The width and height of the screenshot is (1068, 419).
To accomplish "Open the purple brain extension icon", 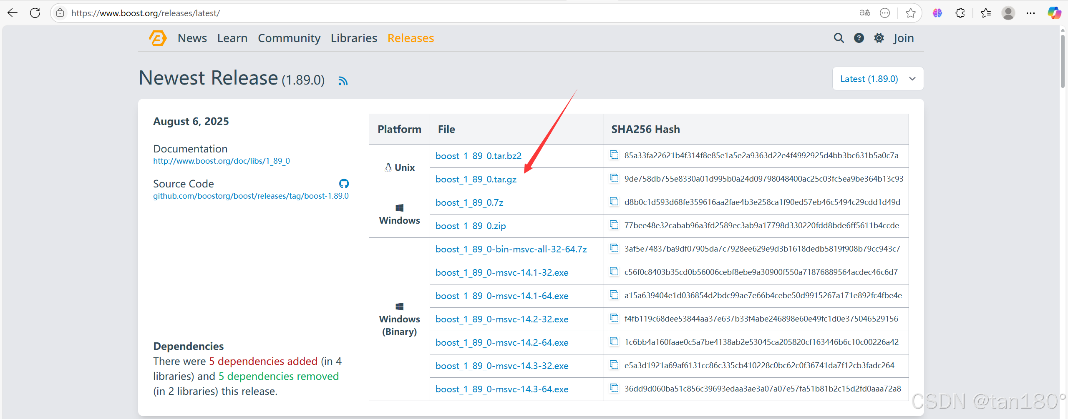I will coord(937,13).
